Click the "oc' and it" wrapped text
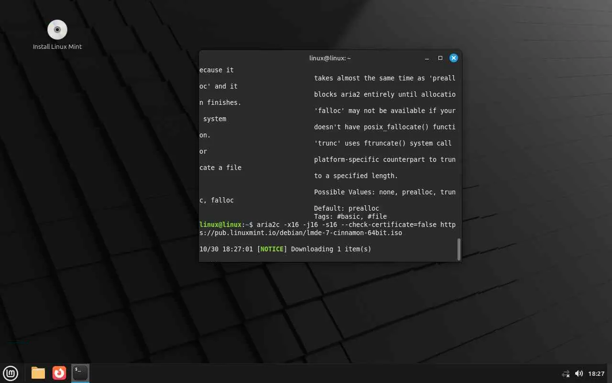This screenshot has width=612, height=383. tap(219, 86)
